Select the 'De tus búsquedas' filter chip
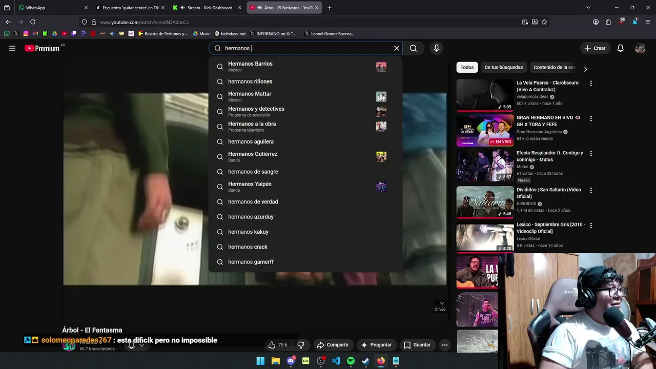The width and height of the screenshot is (656, 369). 503,67
